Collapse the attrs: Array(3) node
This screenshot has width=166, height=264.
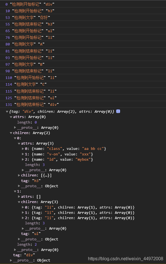(19, 143)
